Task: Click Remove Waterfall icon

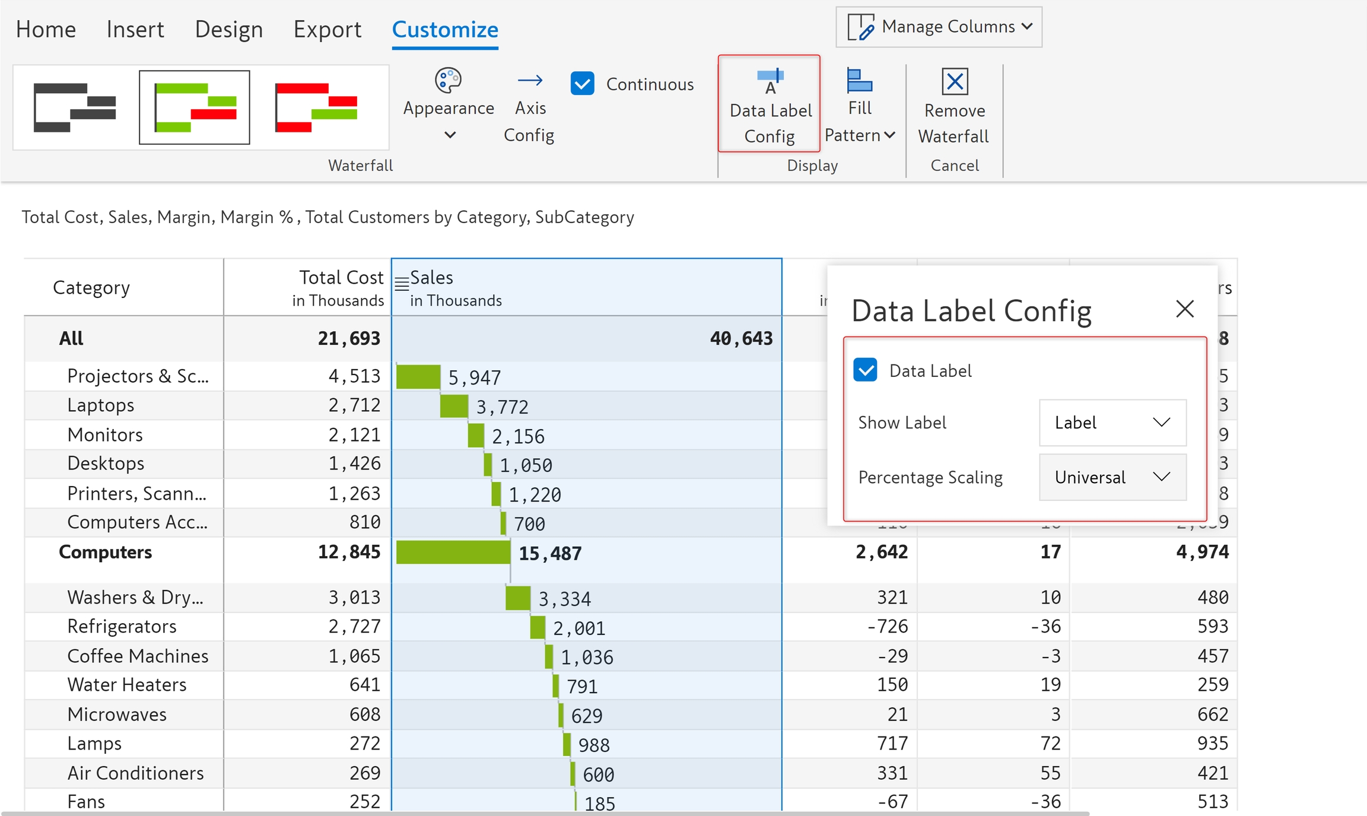Action: [x=955, y=81]
